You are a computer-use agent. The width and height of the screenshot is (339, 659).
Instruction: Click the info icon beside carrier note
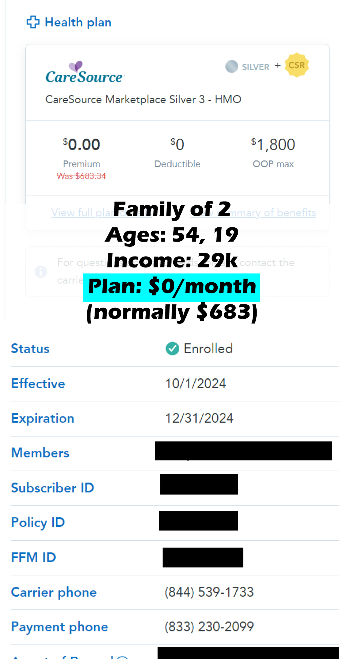tap(41, 271)
